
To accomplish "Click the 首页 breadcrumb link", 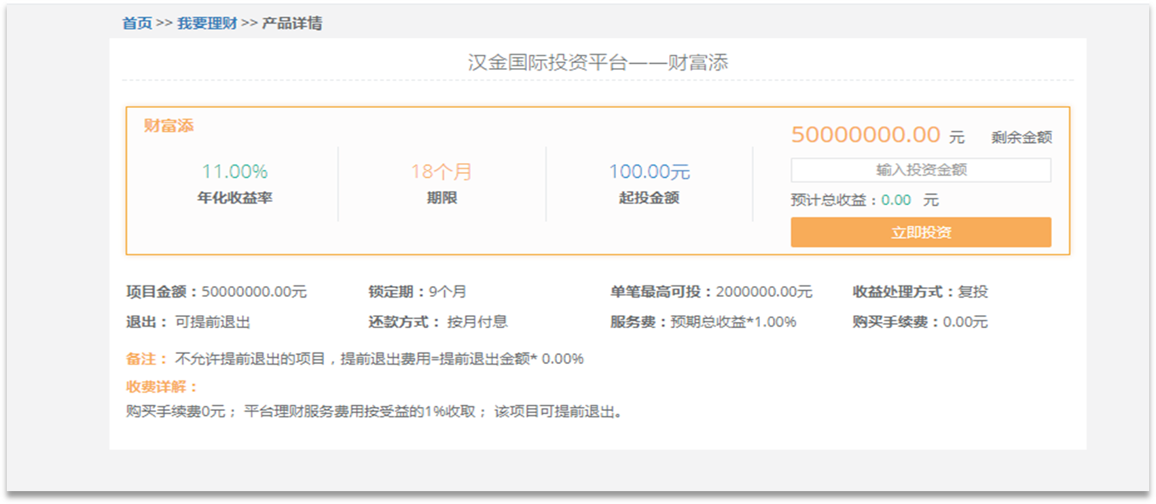I will (x=137, y=23).
